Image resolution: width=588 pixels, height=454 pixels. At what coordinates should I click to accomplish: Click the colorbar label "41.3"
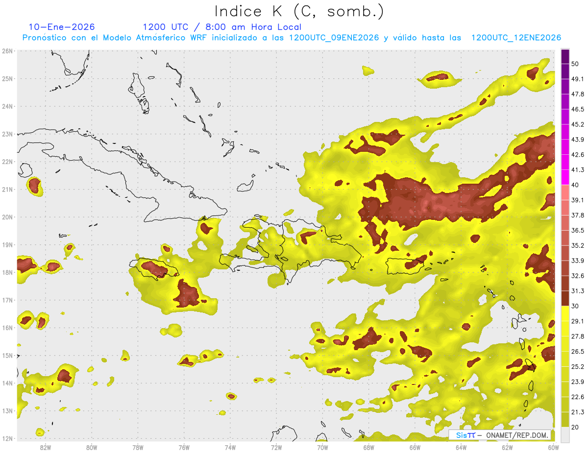tap(577, 170)
